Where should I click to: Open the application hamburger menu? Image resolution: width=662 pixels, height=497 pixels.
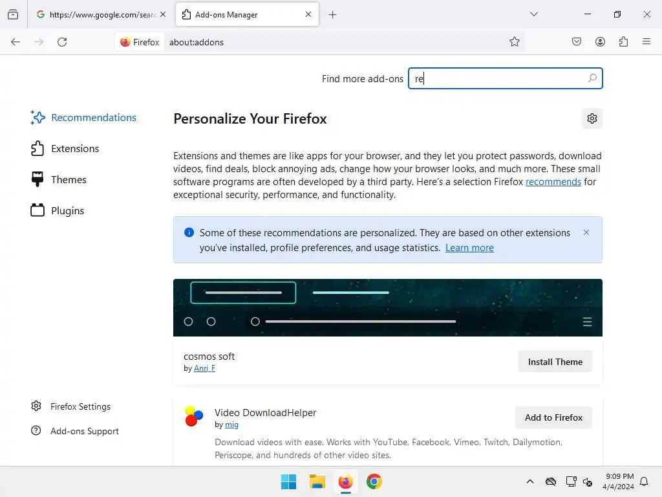coord(646,41)
